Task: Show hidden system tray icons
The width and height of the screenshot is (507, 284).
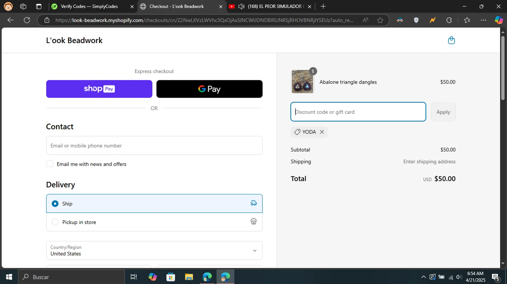Action: click(x=424, y=277)
